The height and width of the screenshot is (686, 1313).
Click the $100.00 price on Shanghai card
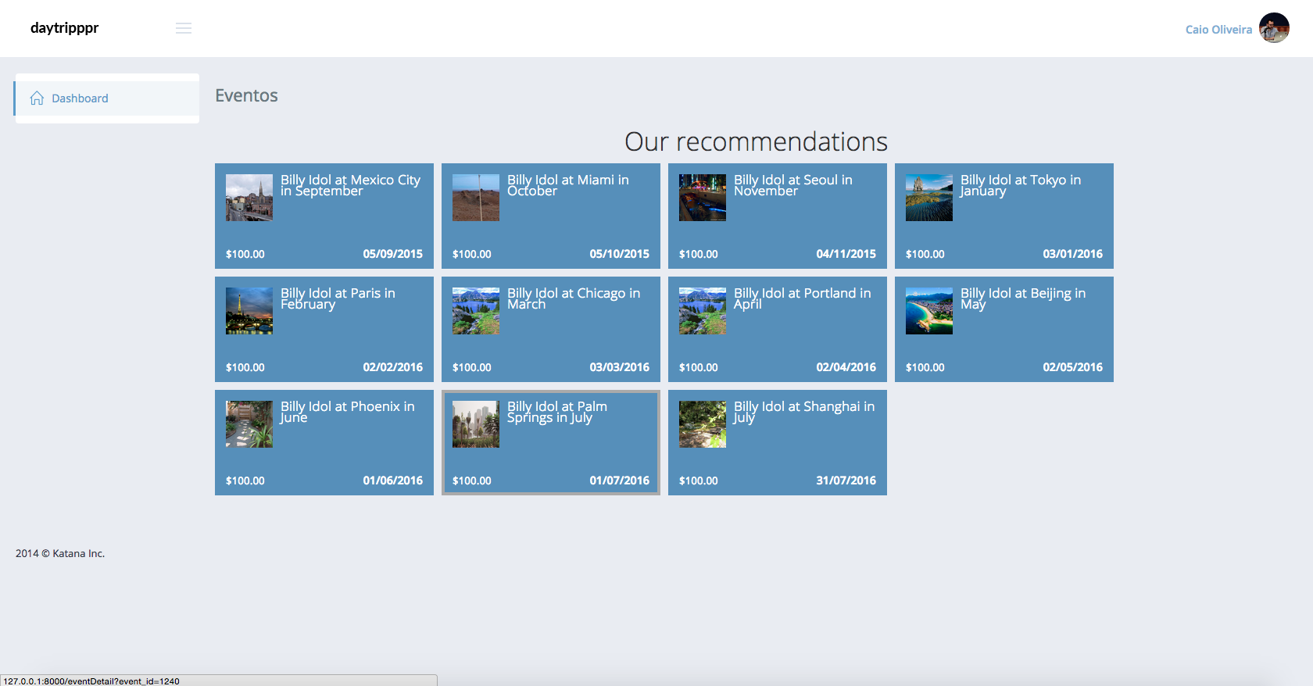coord(699,481)
